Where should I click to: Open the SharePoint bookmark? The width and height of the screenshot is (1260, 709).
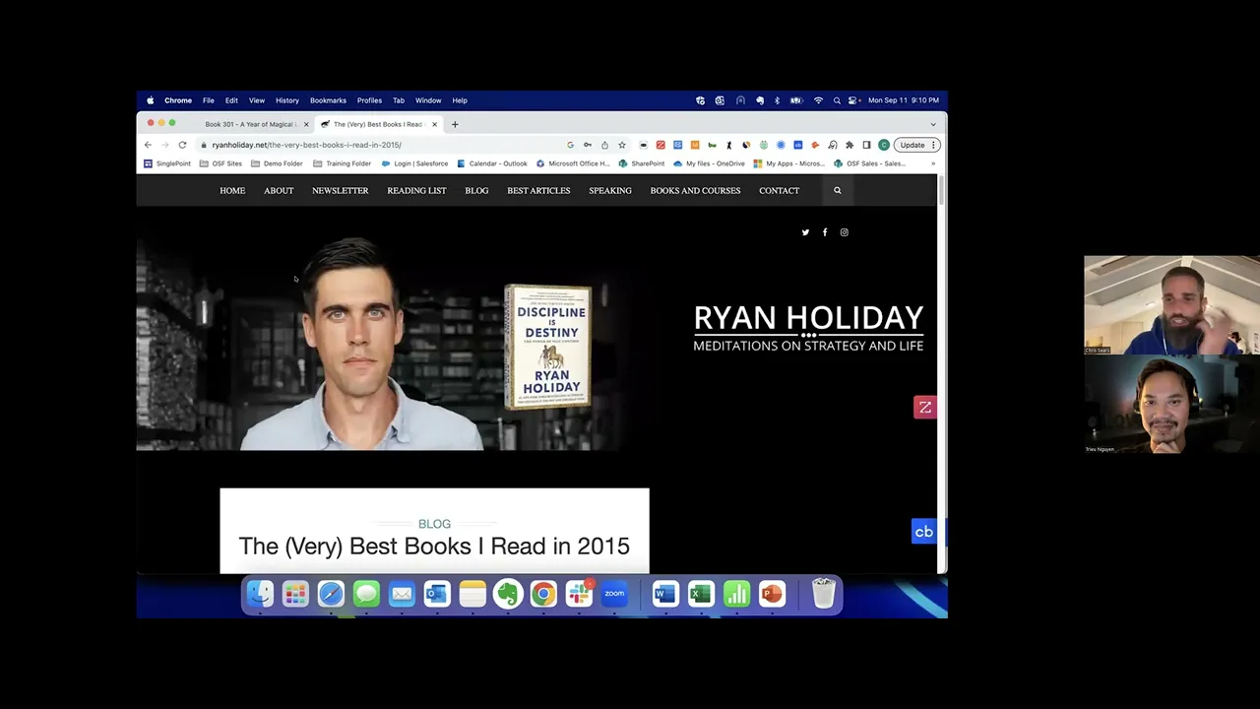coord(642,163)
